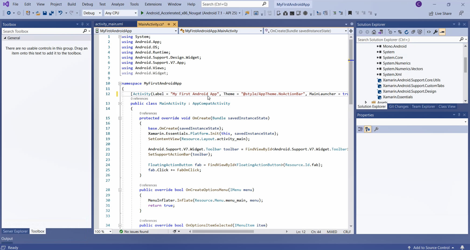Click the Save All toolbar icon
This screenshot has width=470, height=250.
[51, 13]
